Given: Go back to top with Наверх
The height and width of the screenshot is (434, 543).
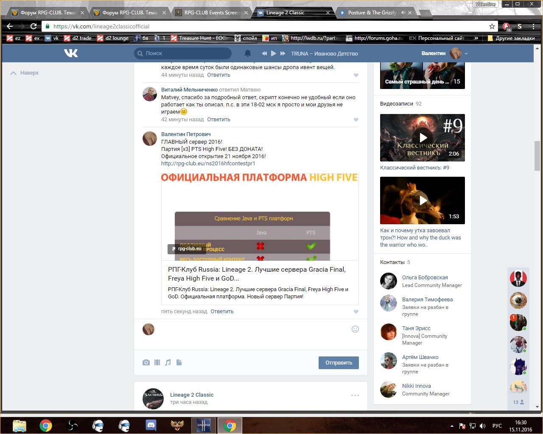Looking at the screenshot, I should click(x=25, y=73).
